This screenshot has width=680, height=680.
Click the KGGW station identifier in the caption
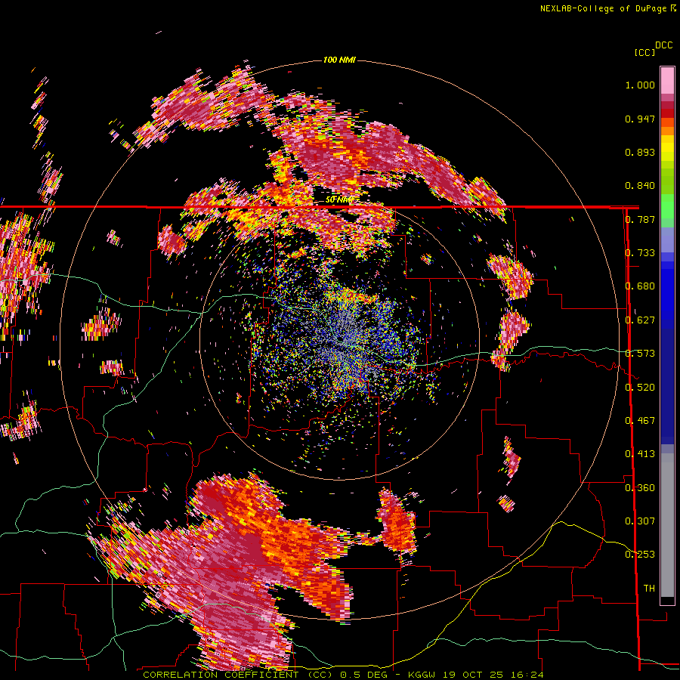pyautogui.click(x=420, y=675)
